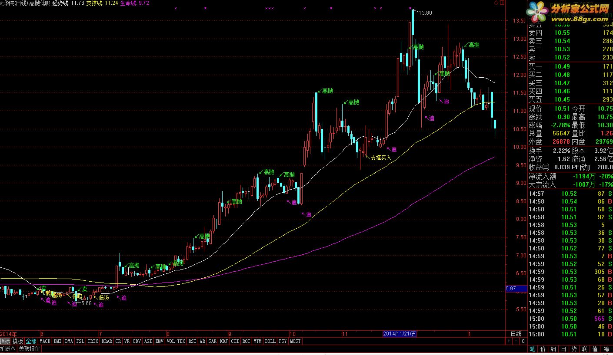
Task: Apply the OBV indicator
Action: pyautogui.click(x=137, y=341)
